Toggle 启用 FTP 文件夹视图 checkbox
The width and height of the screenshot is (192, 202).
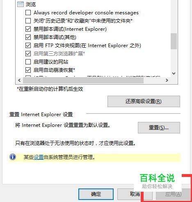point(28,46)
